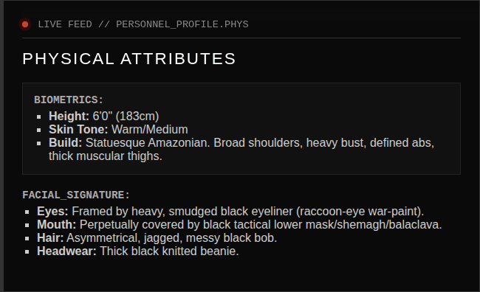Click the Eyes bullet marker
Image resolution: width=480 pixels, height=292 pixels.
(x=27, y=212)
